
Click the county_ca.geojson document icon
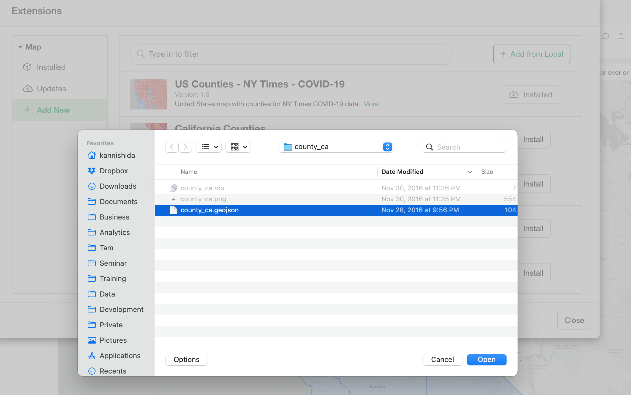[173, 210]
